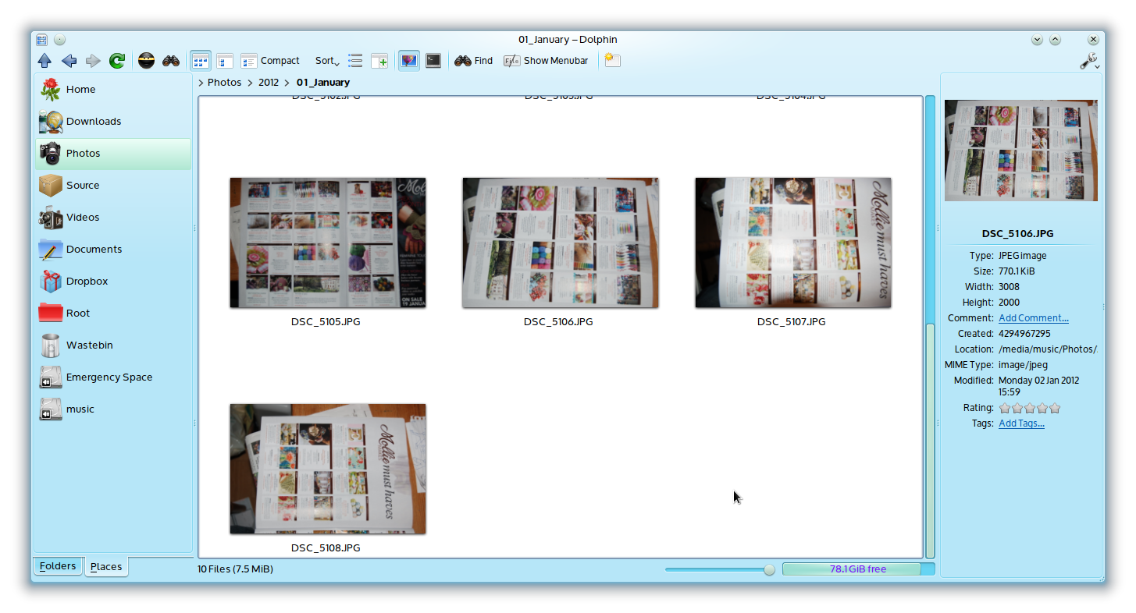Click the list options icon after Sort
Screen dimensions: 1136x613
[x=355, y=61]
